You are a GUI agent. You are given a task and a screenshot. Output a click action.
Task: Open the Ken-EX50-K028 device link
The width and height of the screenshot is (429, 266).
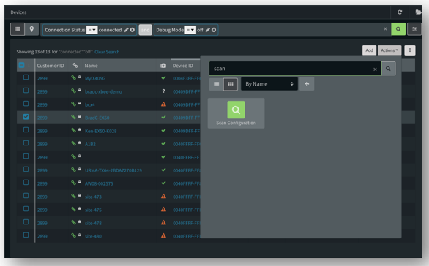(101, 131)
